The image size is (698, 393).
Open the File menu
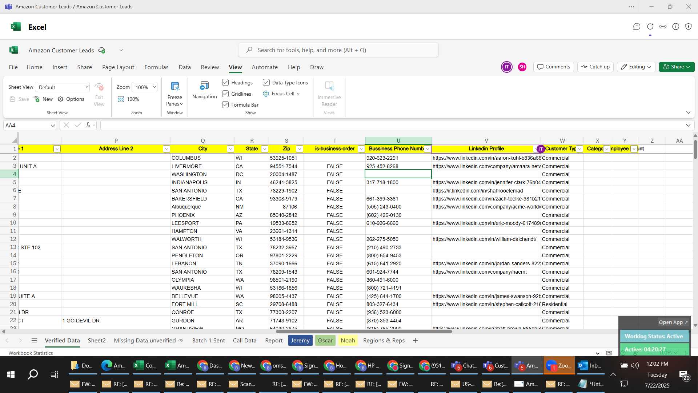pos(13,67)
